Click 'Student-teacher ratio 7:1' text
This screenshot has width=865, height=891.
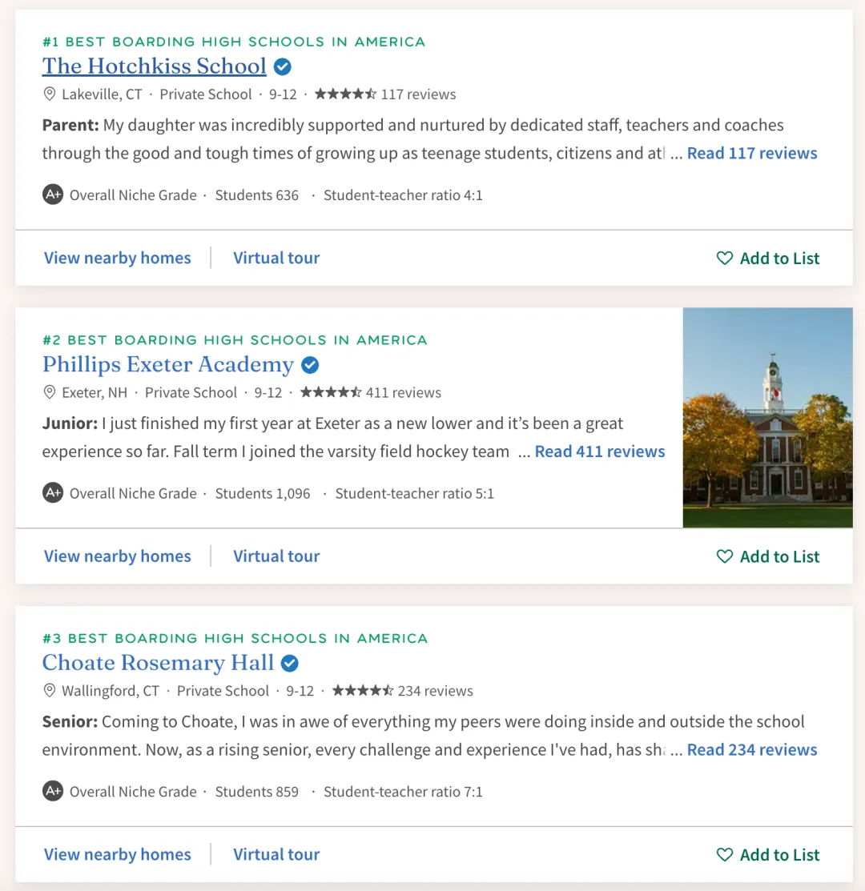coord(403,792)
